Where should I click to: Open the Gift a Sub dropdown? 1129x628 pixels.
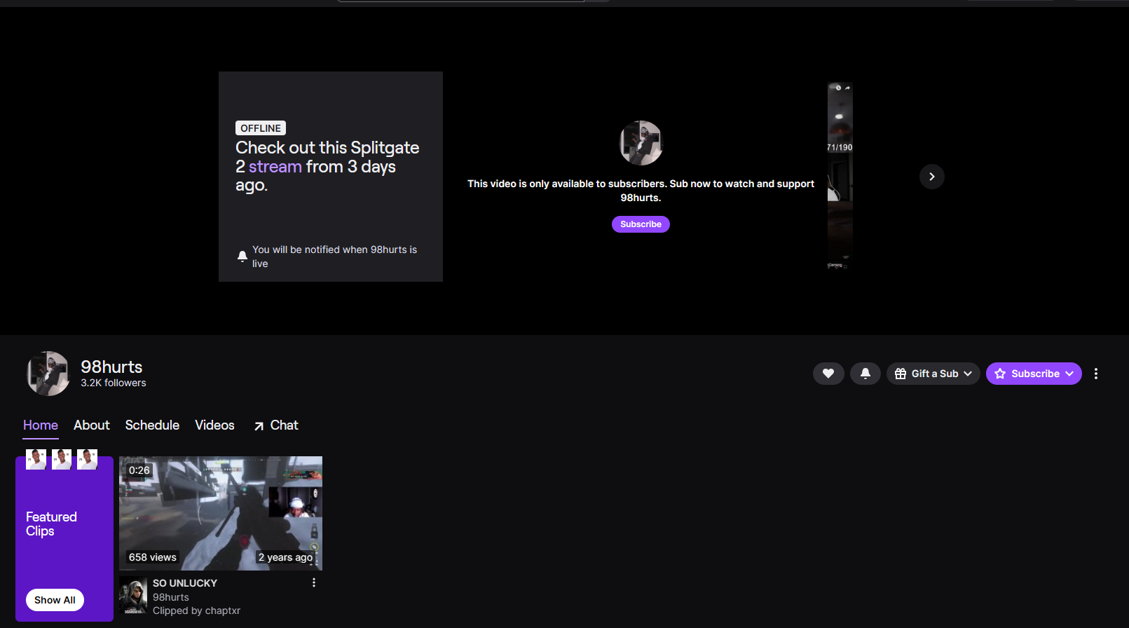pos(933,374)
